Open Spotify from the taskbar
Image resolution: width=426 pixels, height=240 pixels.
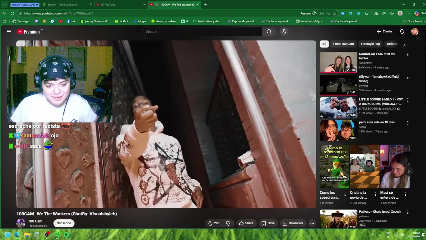point(66,235)
